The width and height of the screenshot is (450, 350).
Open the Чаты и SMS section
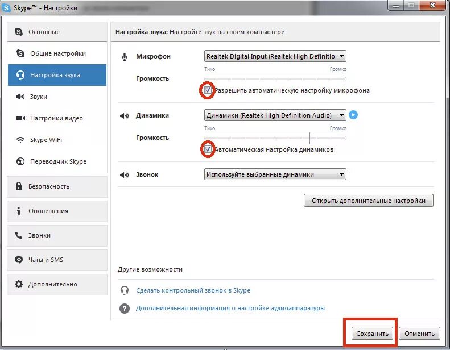[57, 260]
